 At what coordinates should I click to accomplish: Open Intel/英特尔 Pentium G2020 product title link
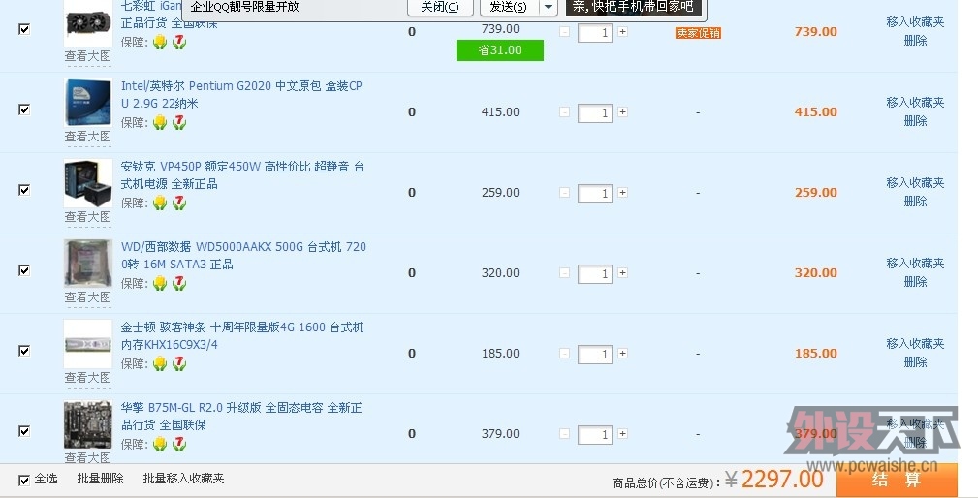pos(241,95)
